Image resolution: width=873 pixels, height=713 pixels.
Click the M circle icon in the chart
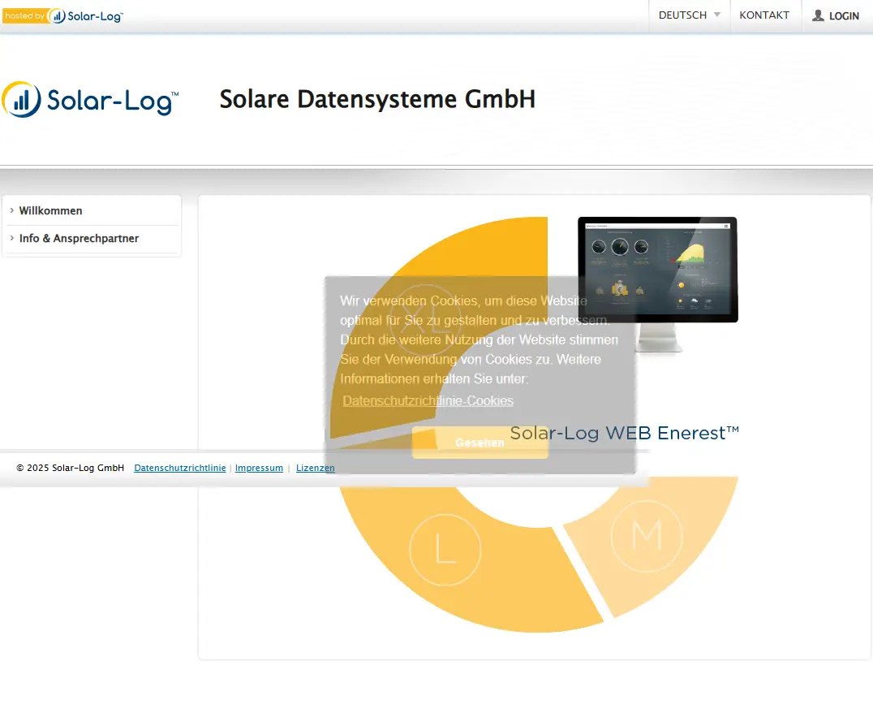point(647,536)
